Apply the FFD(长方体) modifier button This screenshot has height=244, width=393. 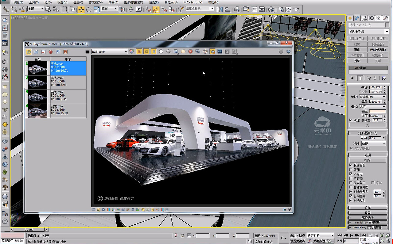point(378,49)
